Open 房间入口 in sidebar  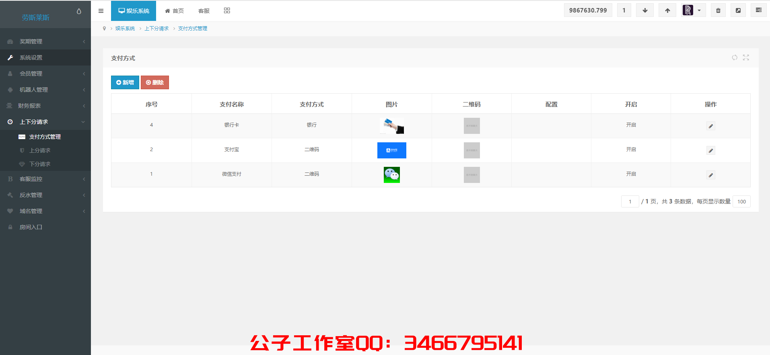45,227
